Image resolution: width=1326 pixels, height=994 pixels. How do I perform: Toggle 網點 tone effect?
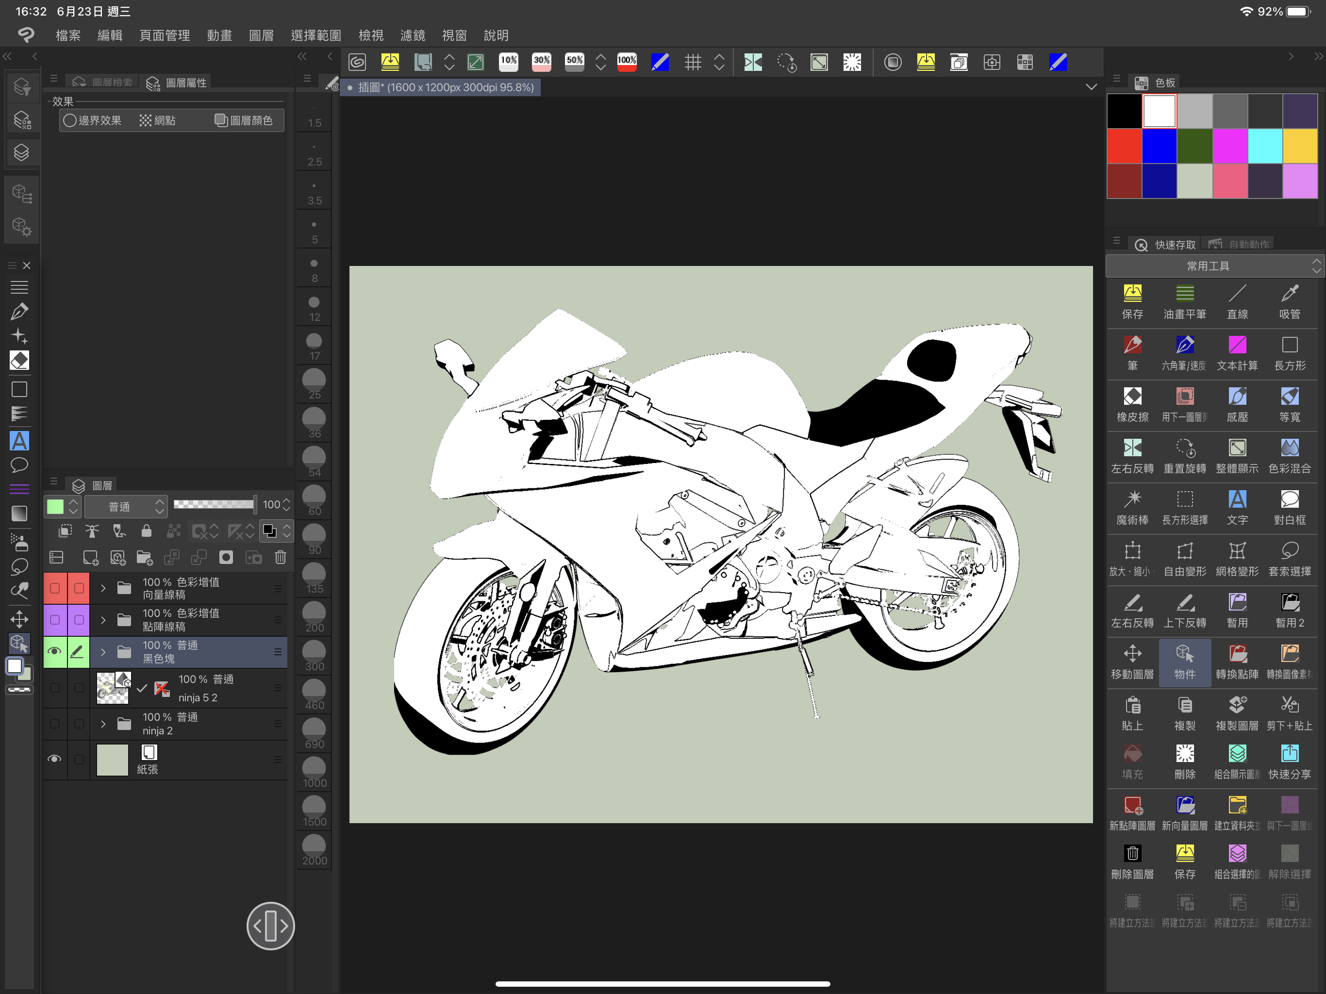pyautogui.click(x=158, y=120)
